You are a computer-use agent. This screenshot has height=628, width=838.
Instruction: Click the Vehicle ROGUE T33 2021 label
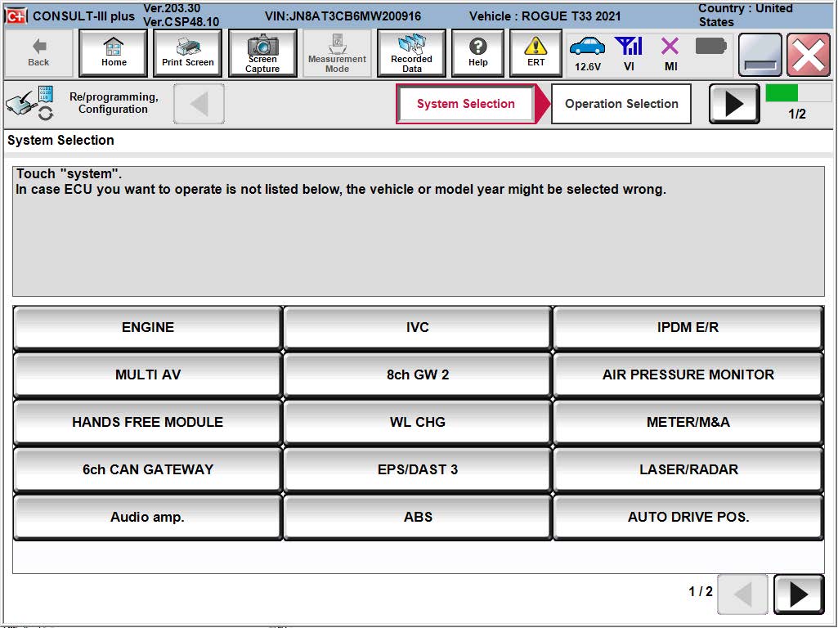(x=544, y=16)
